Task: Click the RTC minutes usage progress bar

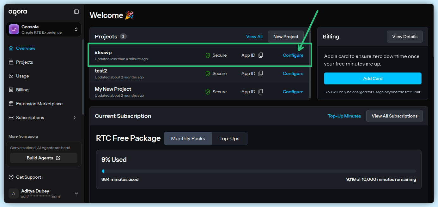Action: [259, 171]
